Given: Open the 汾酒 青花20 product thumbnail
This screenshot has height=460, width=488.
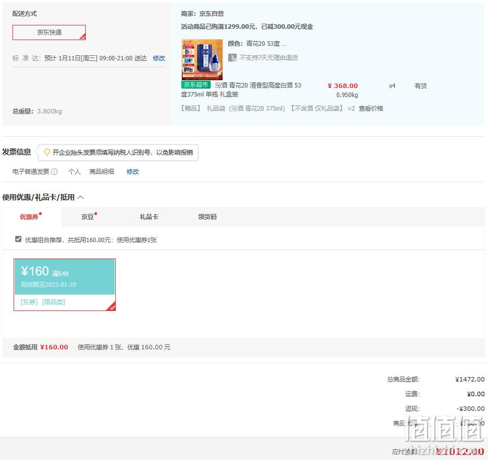Looking at the screenshot, I should coord(202,59).
